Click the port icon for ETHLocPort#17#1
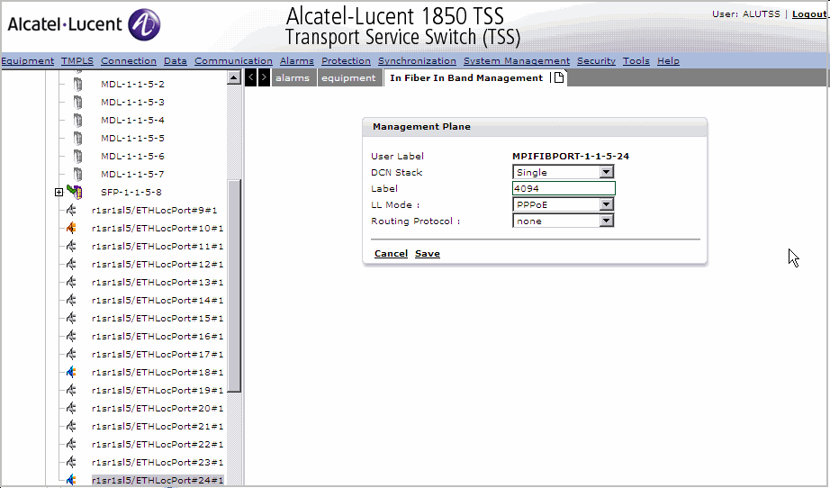The image size is (830, 488). click(71, 354)
